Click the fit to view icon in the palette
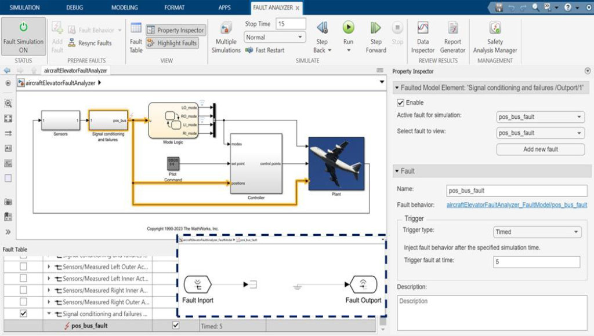This screenshot has height=336, width=594. pos(8,118)
